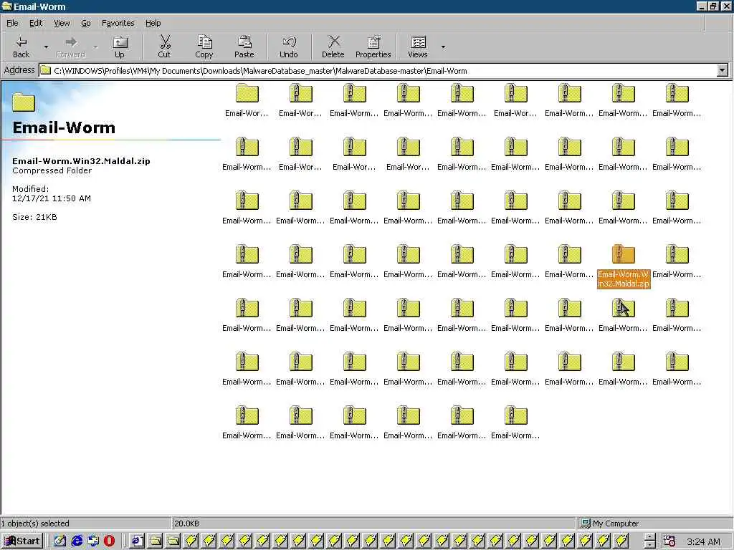
Task: Expand the Forward history dropdown arrow
Action: tap(95, 47)
